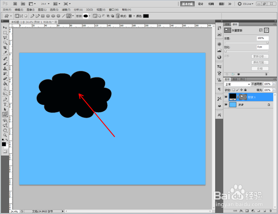Viewport: 278px width, 214px height.
Task: Click the 反相 button
Action: point(260,68)
